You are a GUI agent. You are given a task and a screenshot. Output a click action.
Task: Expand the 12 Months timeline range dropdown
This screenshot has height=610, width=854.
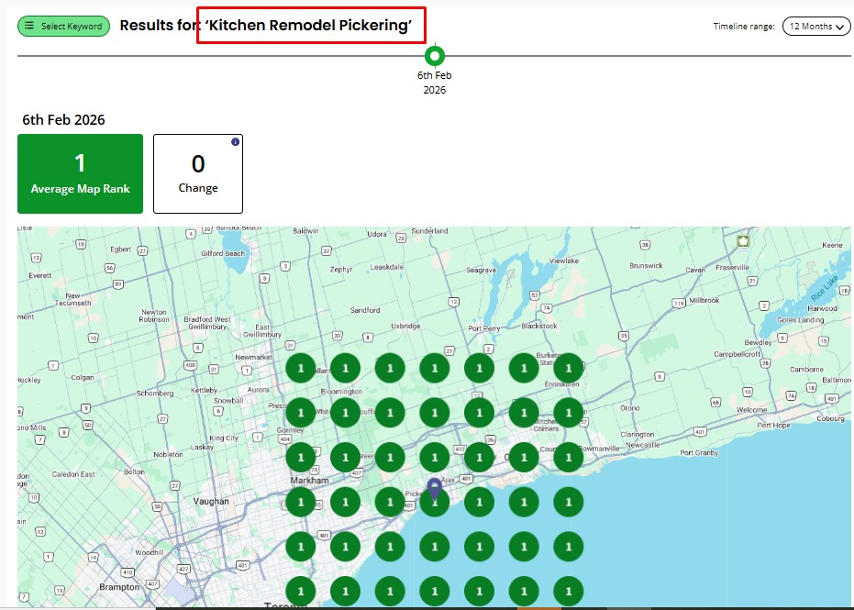815,26
